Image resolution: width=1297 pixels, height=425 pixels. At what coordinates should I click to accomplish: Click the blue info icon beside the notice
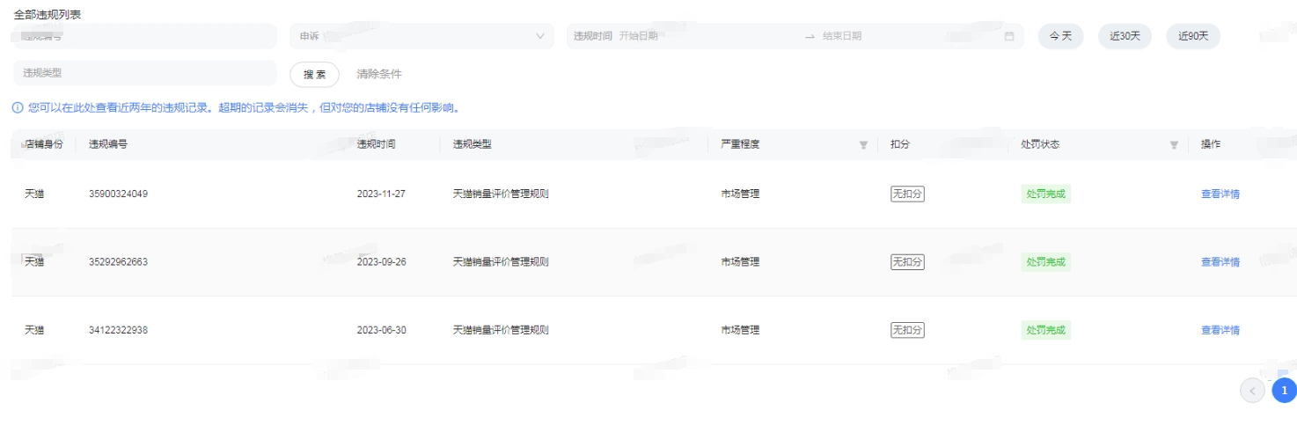[18, 108]
